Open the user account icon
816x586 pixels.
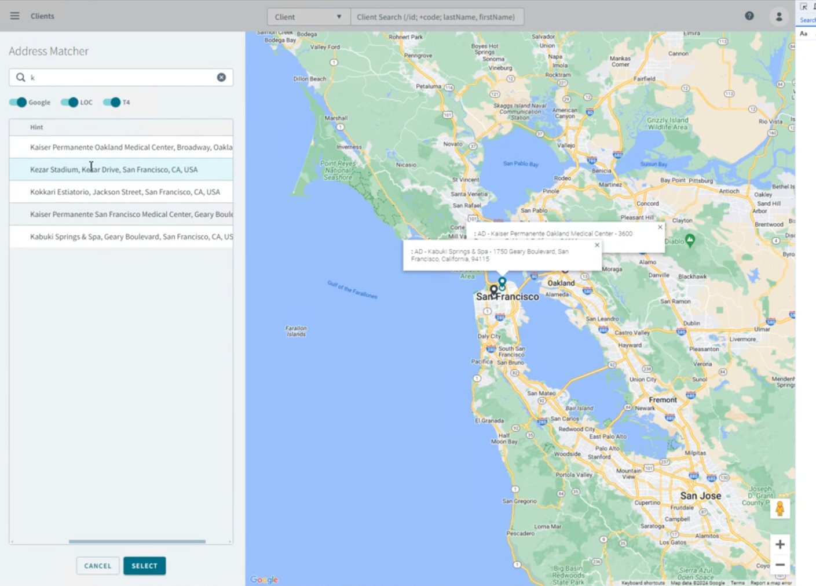778,16
